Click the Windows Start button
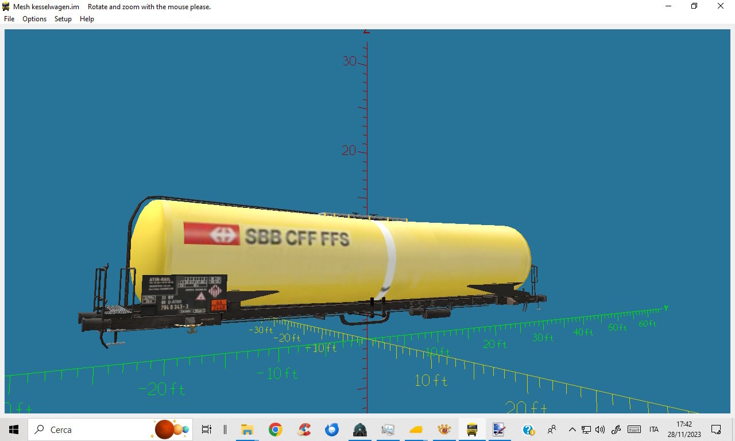The width and height of the screenshot is (735, 441). click(14, 430)
